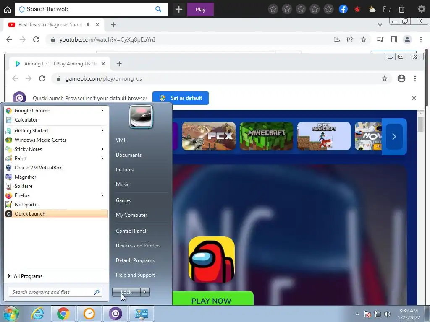The width and height of the screenshot is (430, 322).
Task: Click the trash bin icon in top bar
Action: (401, 9)
